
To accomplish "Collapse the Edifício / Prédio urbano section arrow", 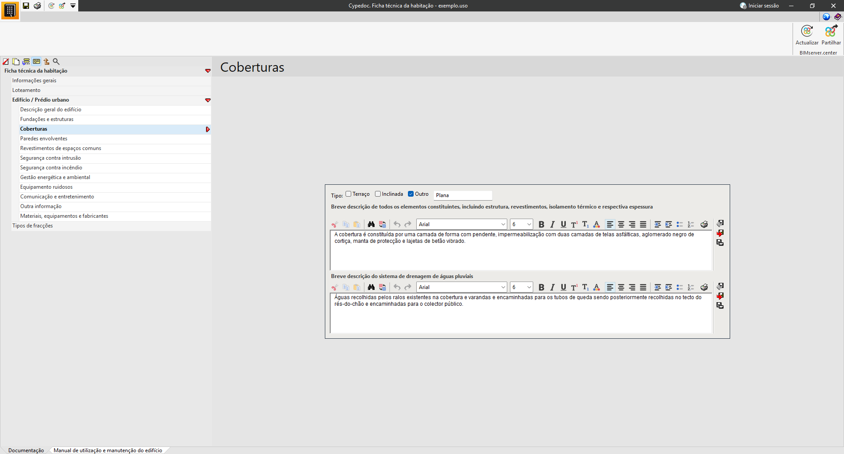I will tap(208, 100).
